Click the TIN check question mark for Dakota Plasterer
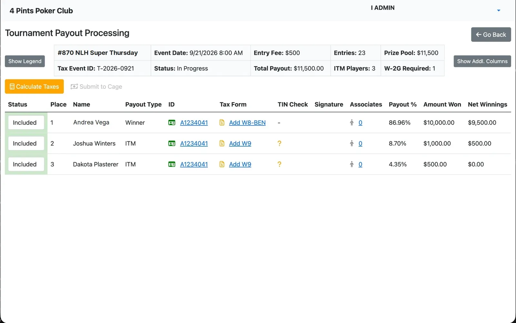The image size is (516, 323). tap(279, 164)
